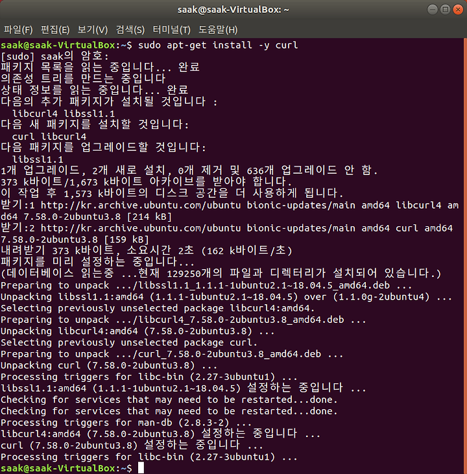Screen dimensions: 467x474
Task: Click the terminal window title saak@saak-VirtualBox
Action: pos(233,10)
